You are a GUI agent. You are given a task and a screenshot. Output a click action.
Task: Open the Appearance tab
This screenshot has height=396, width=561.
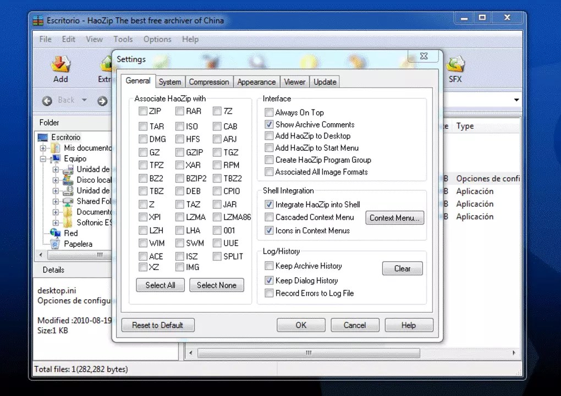tap(256, 82)
